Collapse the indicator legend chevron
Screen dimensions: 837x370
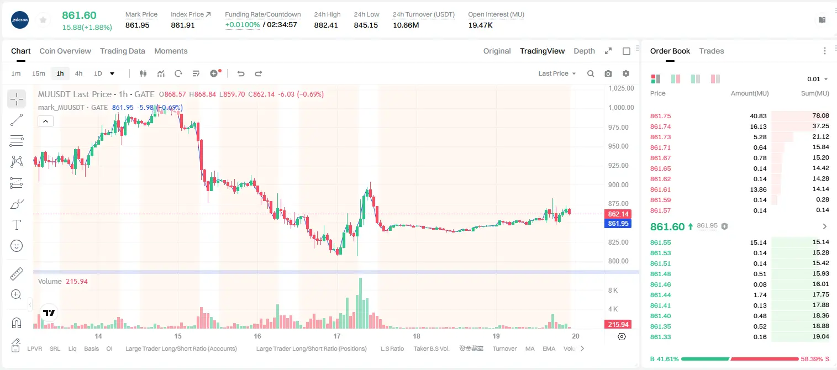click(45, 121)
